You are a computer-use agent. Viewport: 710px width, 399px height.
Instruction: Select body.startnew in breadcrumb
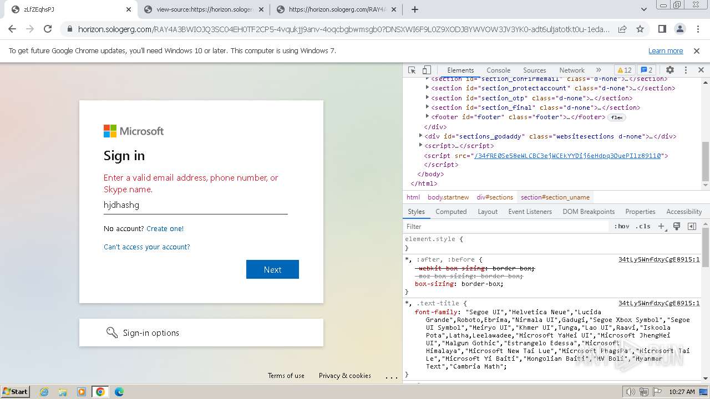pos(448,197)
